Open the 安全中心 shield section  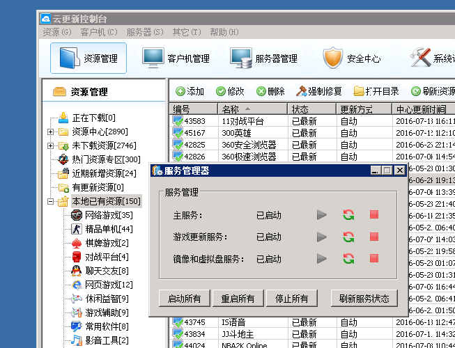(x=352, y=58)
